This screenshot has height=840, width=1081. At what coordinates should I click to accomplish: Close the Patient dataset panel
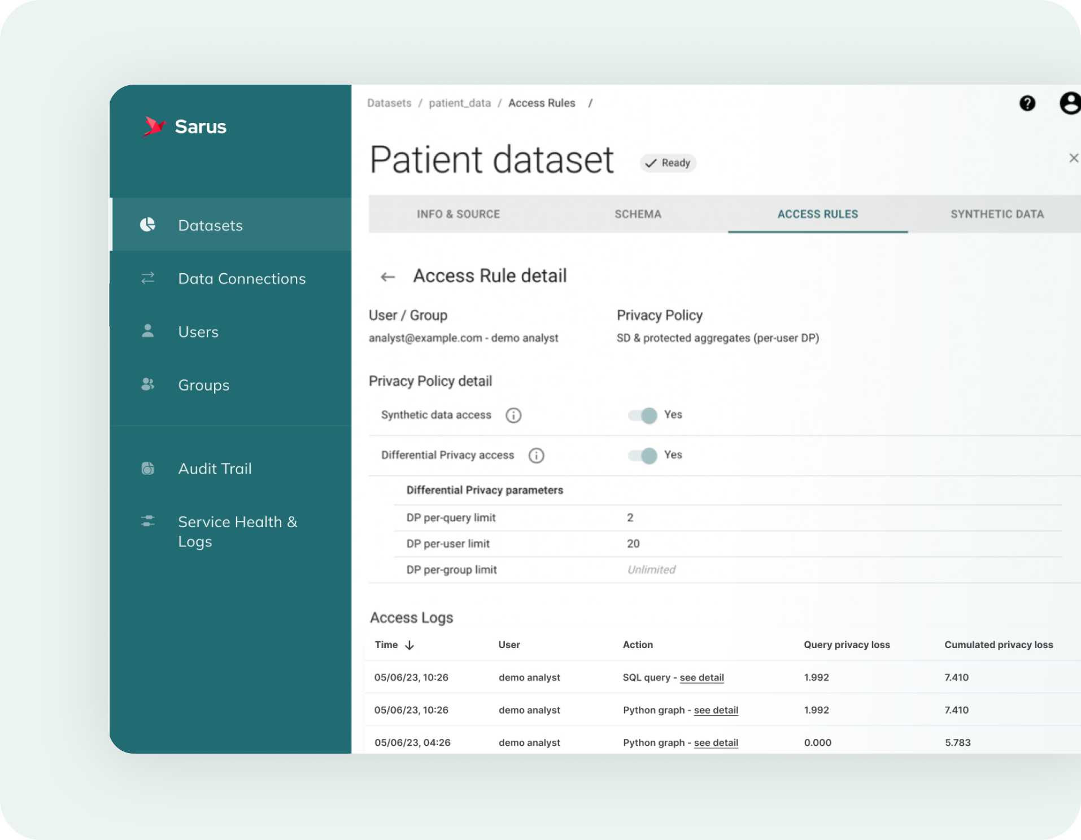pyautogui.click(x=1073, y=158)
